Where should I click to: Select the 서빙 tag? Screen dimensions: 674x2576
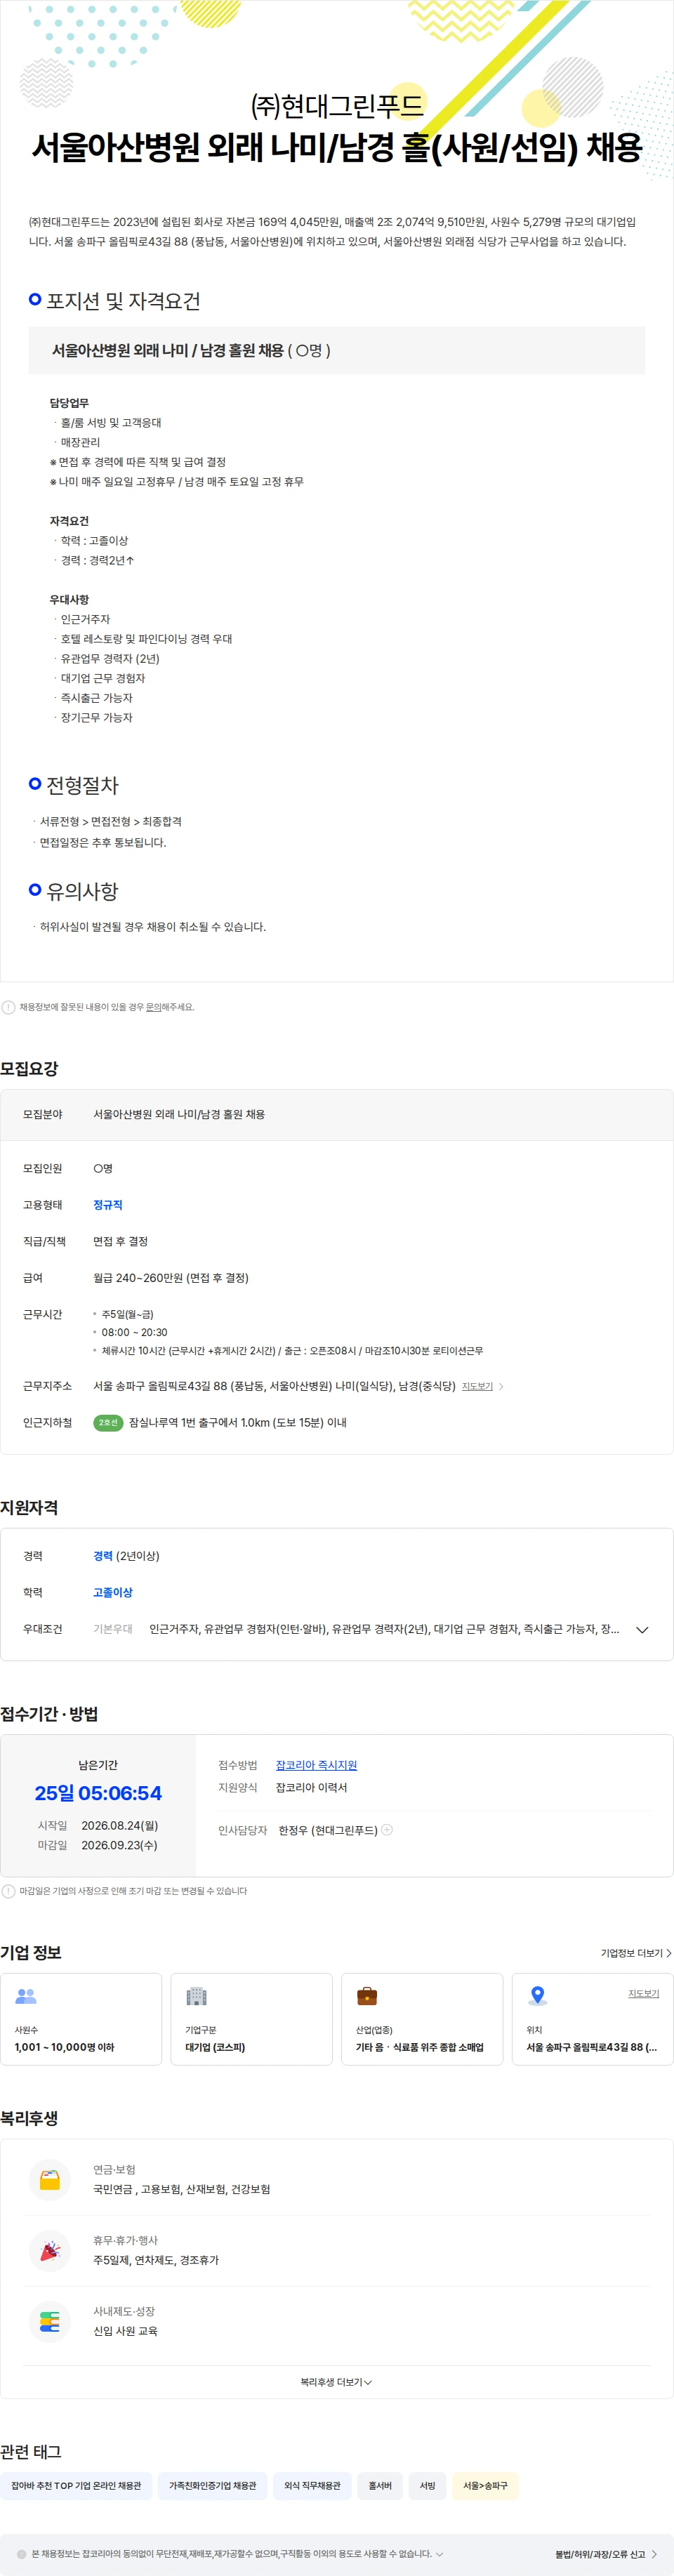(427, 2485)
